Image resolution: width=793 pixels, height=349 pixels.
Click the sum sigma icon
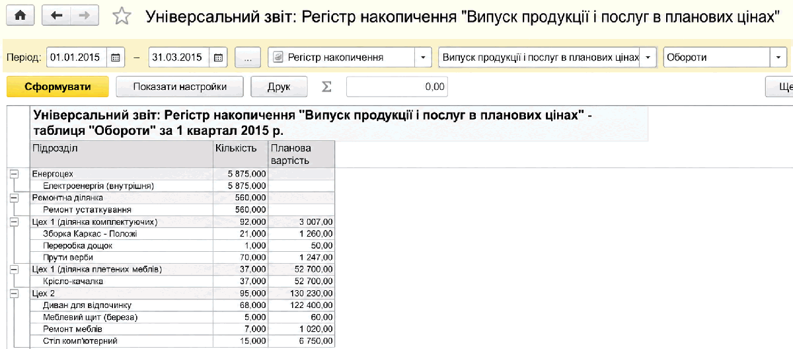(326, 87)
